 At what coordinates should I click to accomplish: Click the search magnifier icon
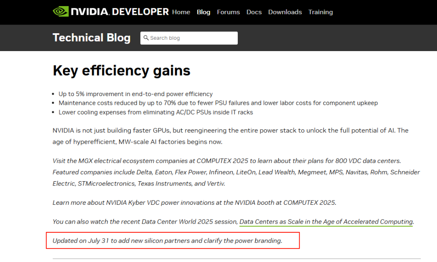146,38
